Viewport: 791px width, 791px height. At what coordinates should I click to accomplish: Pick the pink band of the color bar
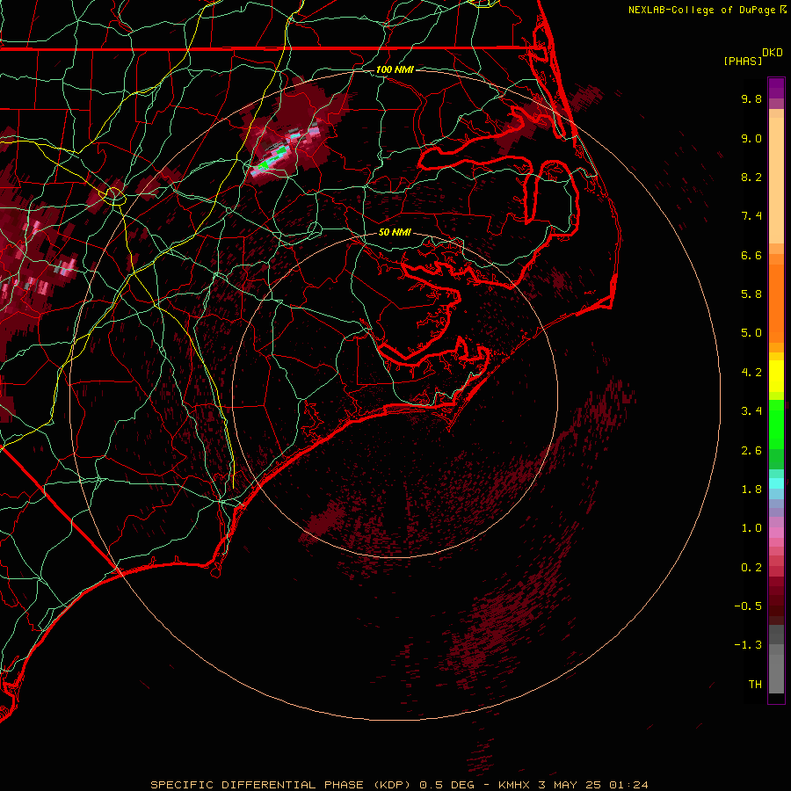pyautogui.click(x=776, y=533)
